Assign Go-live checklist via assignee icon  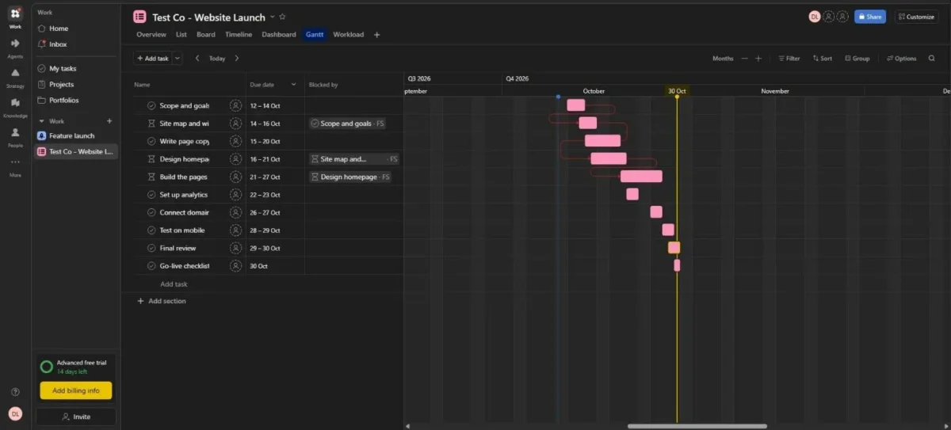[x=235, y=266]
